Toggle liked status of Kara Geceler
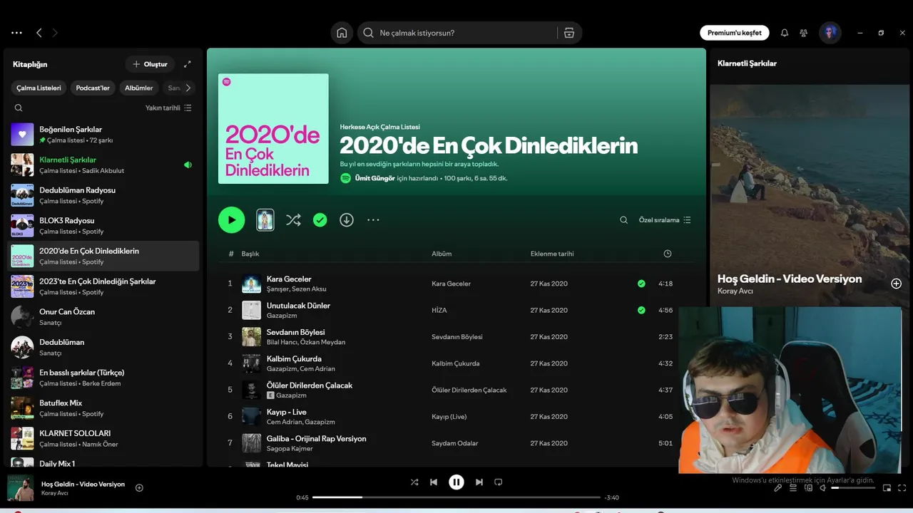 [641, 284]
